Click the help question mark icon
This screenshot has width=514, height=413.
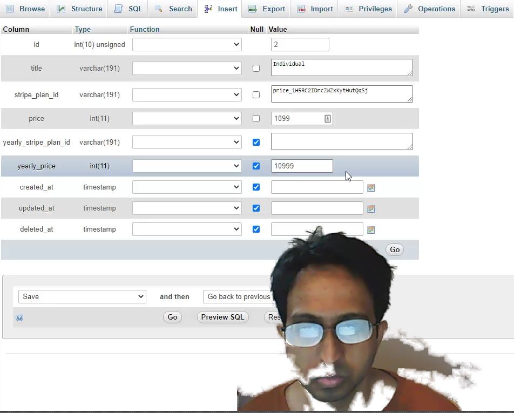(19, 317)
